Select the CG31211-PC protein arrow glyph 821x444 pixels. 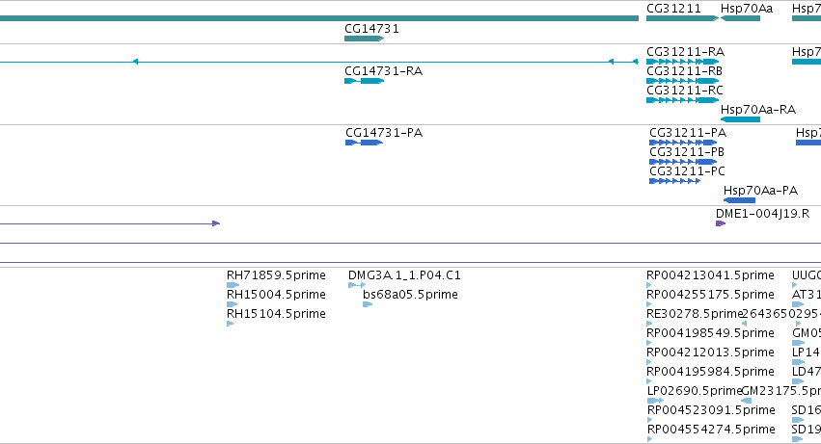[675, 181]
